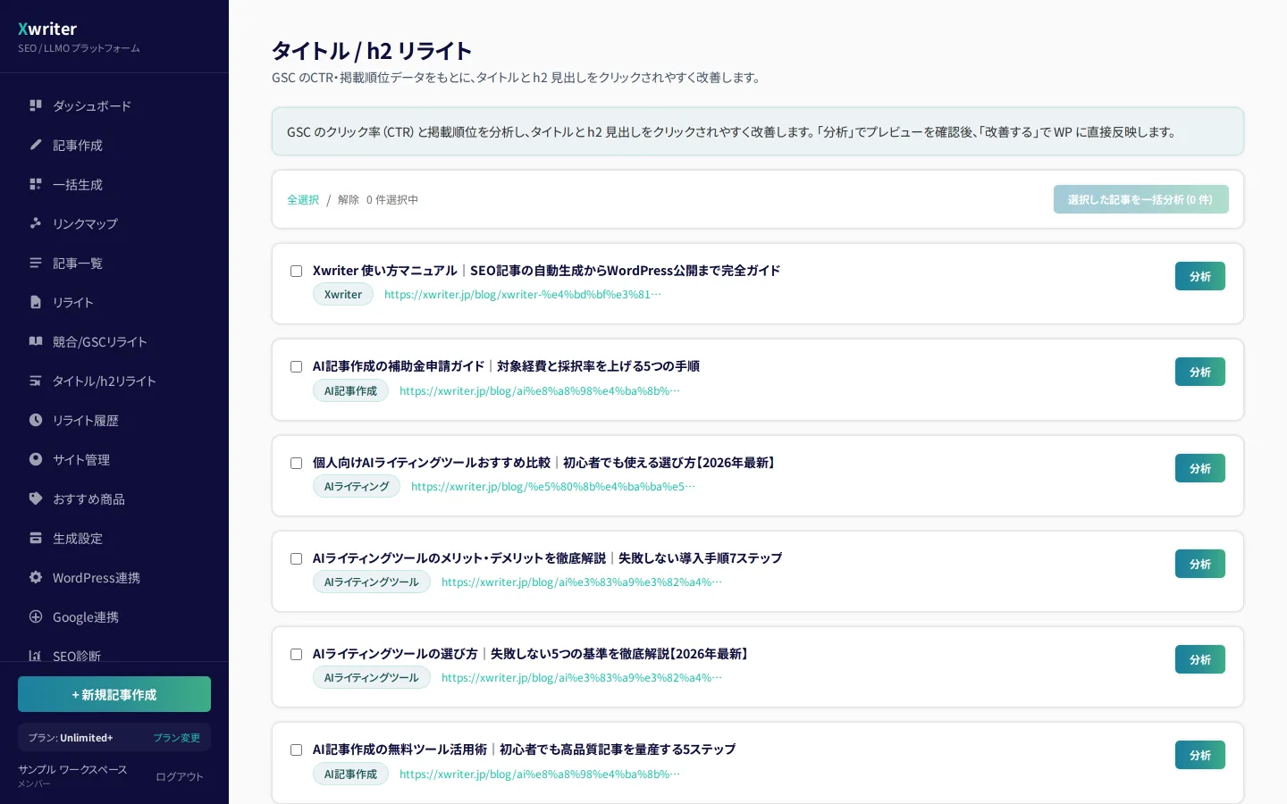
Task: Click 選択した記事を一括分析 button
Action: point(1140,199)
